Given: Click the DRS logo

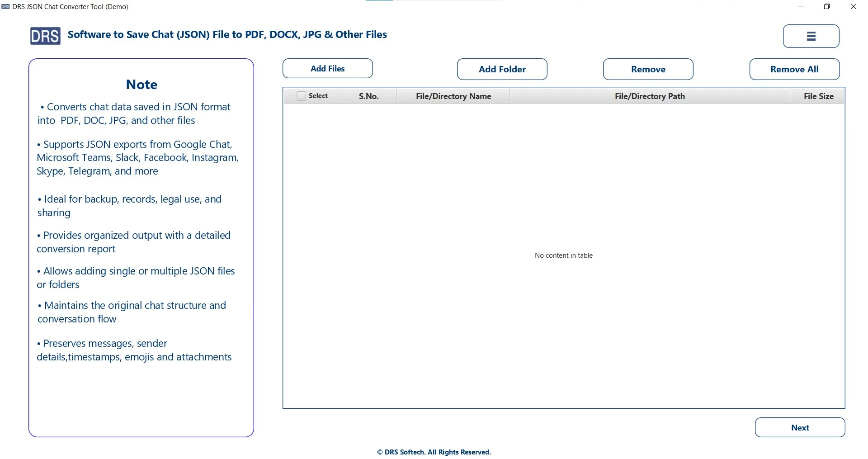Looking at the screenshot, I should pos(45,36).
